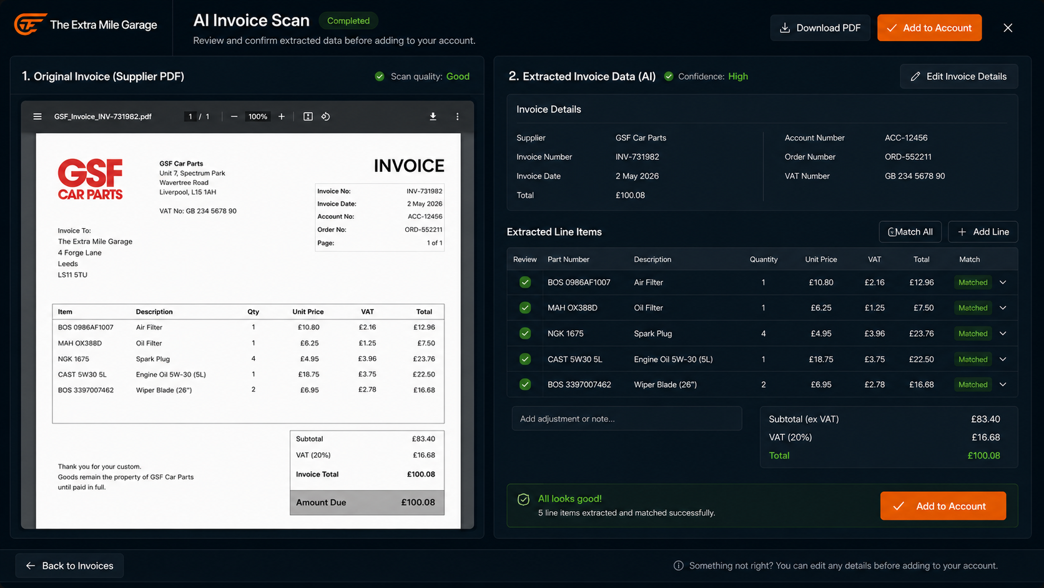
Task: Toggle review check for BOS 3397007462 row
Action: [x=525, y=385]
